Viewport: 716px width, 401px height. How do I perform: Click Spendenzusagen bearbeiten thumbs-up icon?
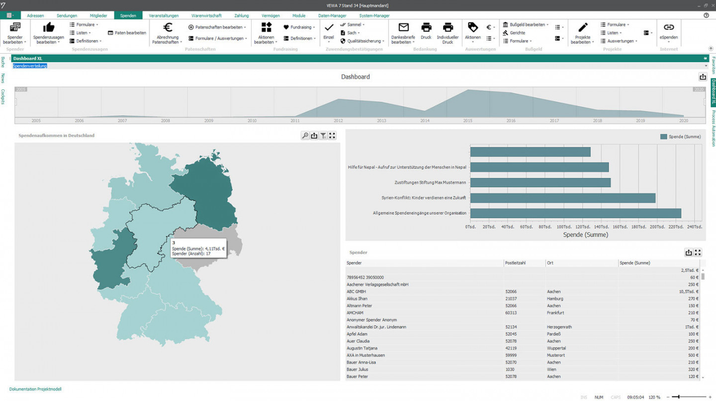pos(49,27)
